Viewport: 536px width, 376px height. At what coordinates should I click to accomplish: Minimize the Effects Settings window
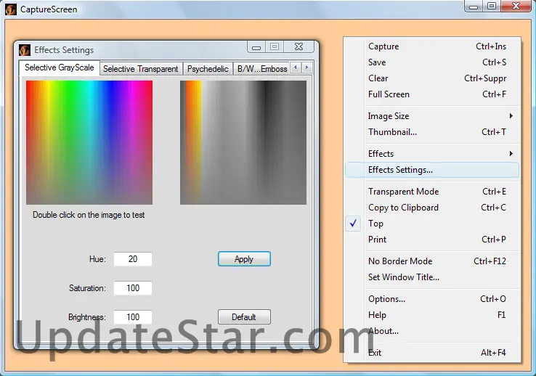256,47
